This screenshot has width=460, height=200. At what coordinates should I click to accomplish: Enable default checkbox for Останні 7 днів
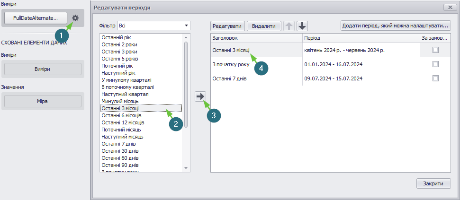[436, 78]
